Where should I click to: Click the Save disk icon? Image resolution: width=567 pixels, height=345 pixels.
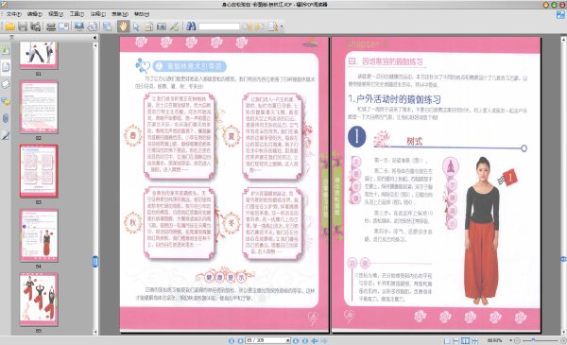coord(23,26)
